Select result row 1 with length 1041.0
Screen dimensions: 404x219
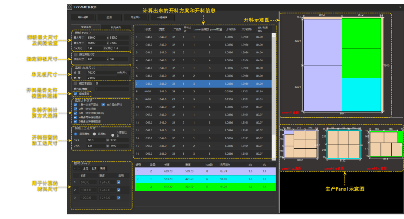point(203,37)
